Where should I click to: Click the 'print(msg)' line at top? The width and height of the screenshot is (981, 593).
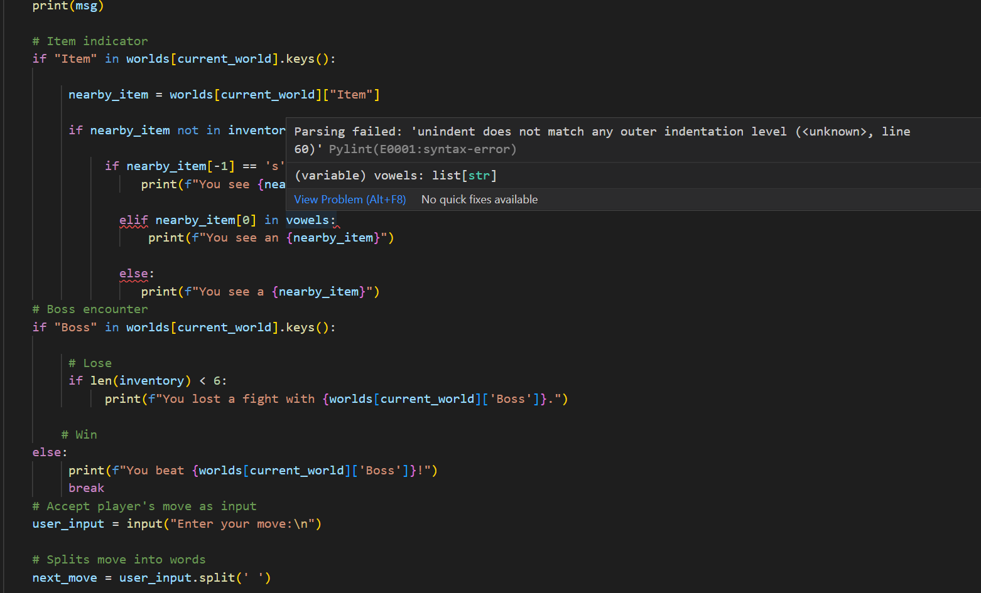pos(68,6)
